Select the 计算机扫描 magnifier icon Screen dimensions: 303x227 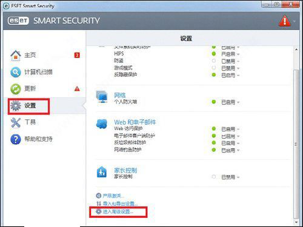[x=16, y=72]
